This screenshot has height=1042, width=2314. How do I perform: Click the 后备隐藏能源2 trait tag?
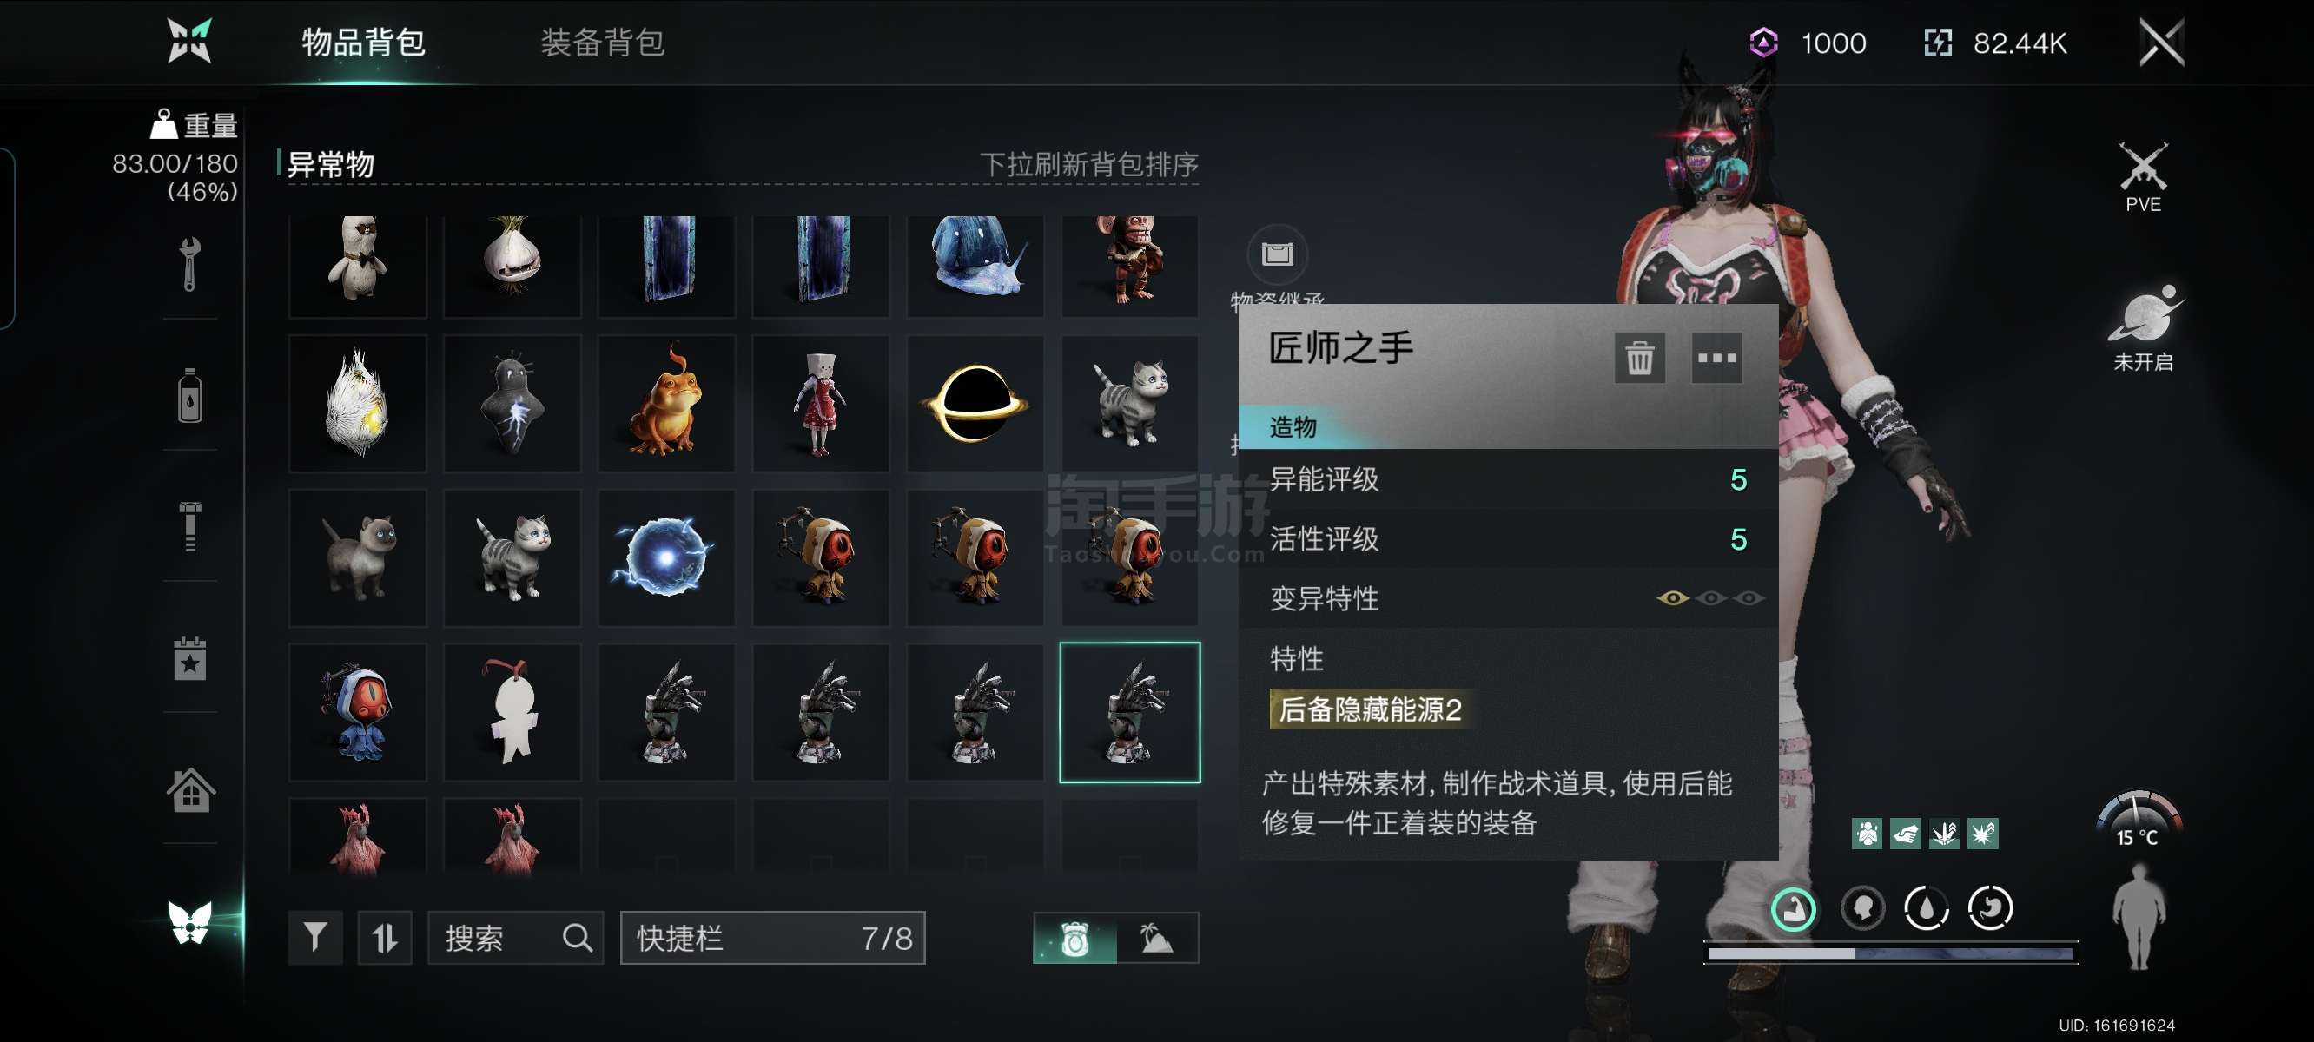pos(1370,709)
